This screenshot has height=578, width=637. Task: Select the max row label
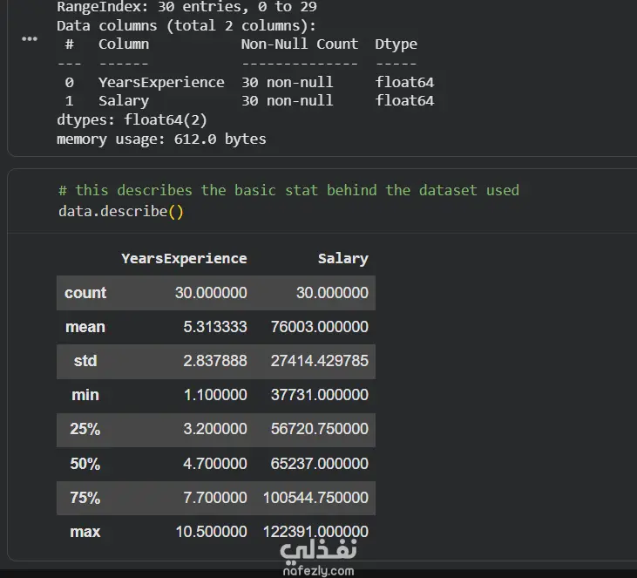tap(85, 532)
